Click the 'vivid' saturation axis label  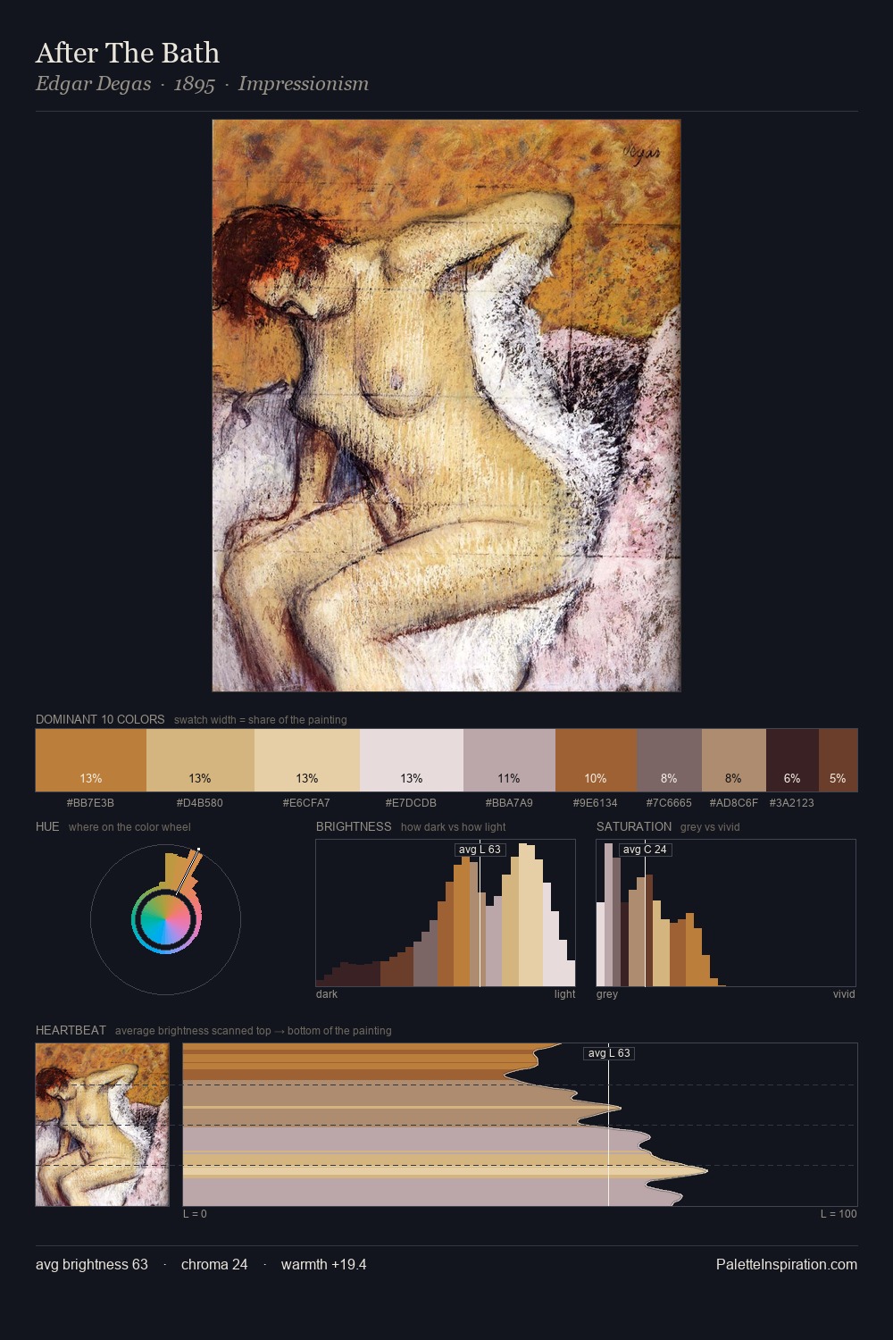tap(844, 994)
